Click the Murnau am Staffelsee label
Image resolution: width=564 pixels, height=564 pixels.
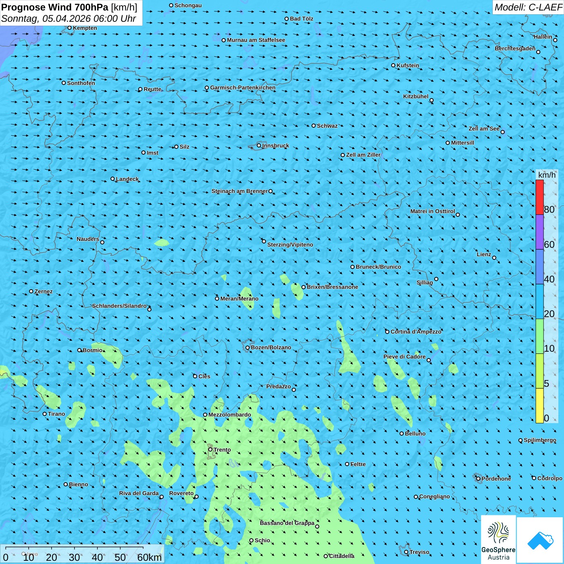coord(256,40)
